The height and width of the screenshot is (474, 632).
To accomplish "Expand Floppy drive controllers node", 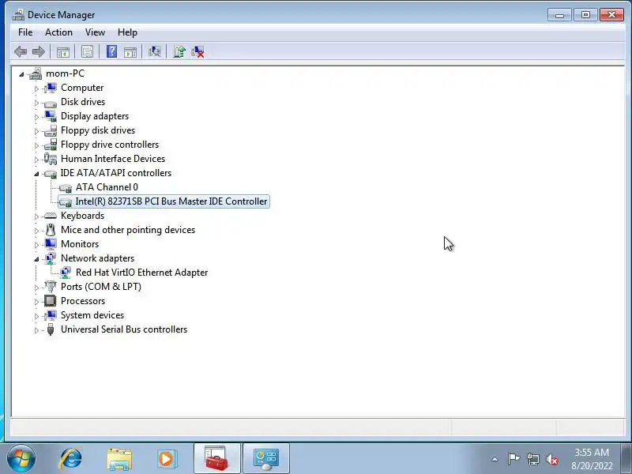I will (x=36, y=145).
